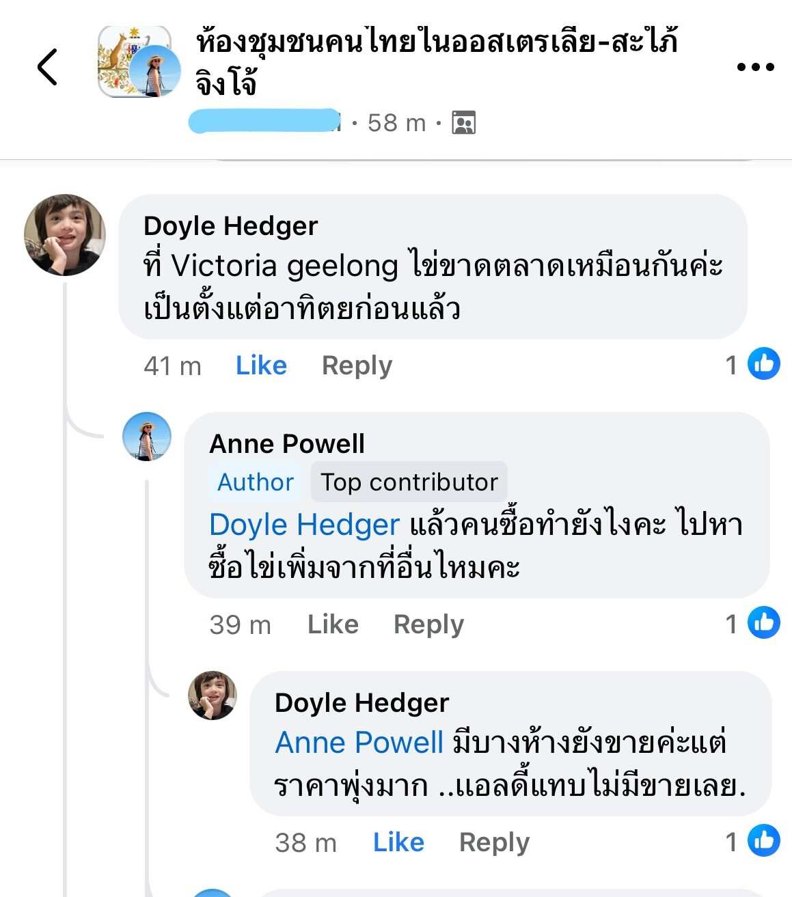Image resolution: width=792 pixels, height=897 pixels.
Task: Tap the group members audience icon
Action: 463,123
